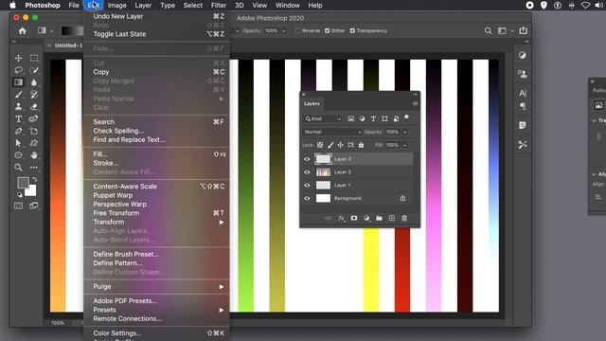Screen dimensions: 606x341
Task: Hide Layer 3 via eye icon
Action: tap(307, 159)
